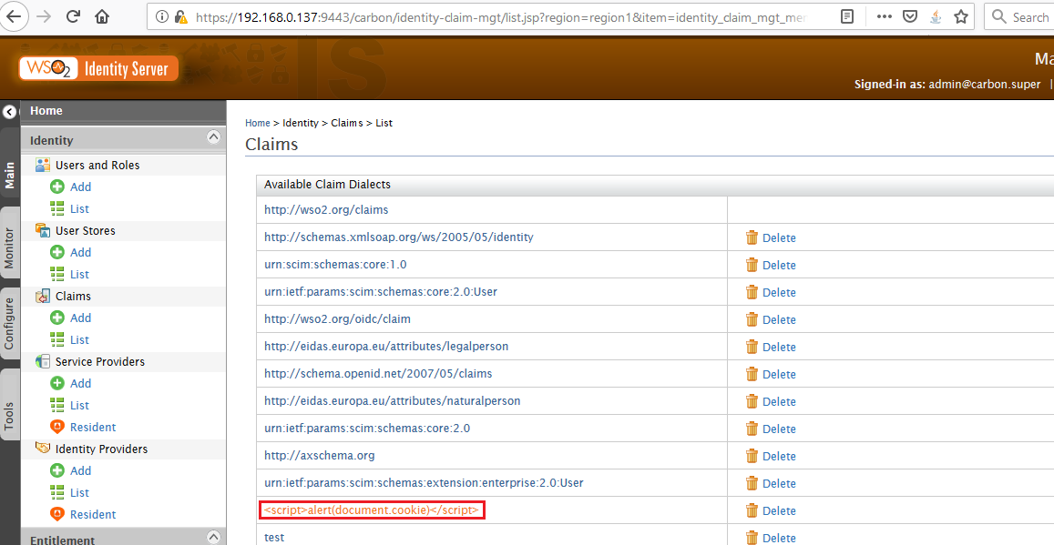1054x545 pixels.
Task: Click trash icon for http://axschema.org dialect
Action: coord(752,456)
